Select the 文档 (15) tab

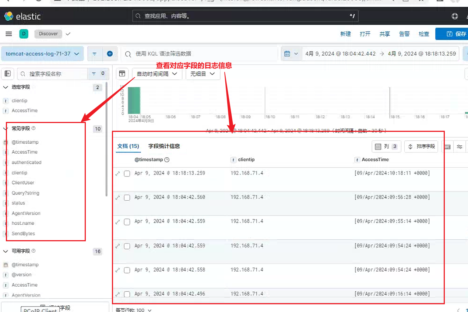[128, 146]
